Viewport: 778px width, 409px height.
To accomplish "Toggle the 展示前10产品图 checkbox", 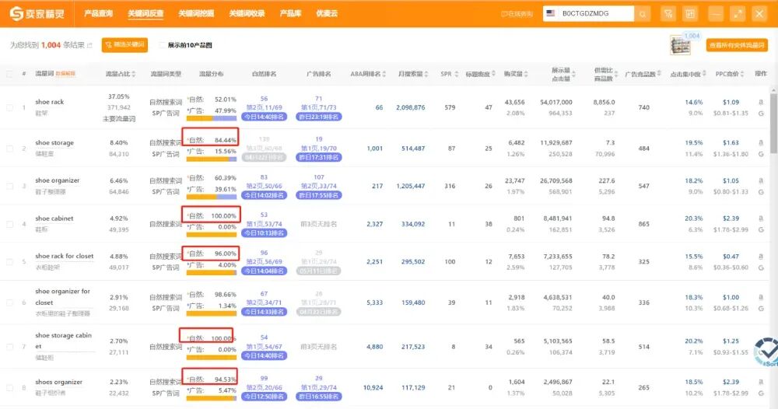I will click(163, 45).
